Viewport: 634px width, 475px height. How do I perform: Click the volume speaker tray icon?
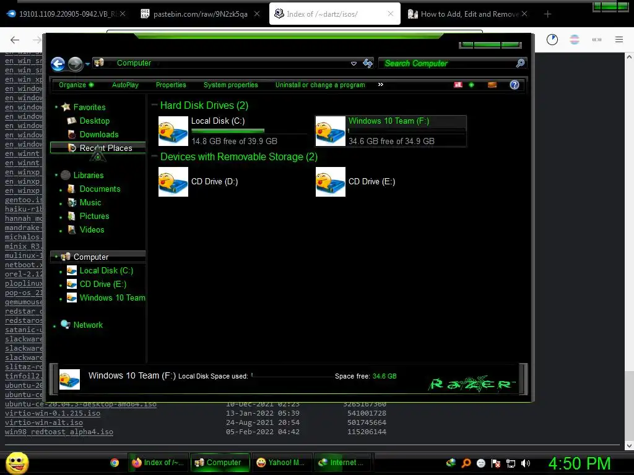[526, 463]
